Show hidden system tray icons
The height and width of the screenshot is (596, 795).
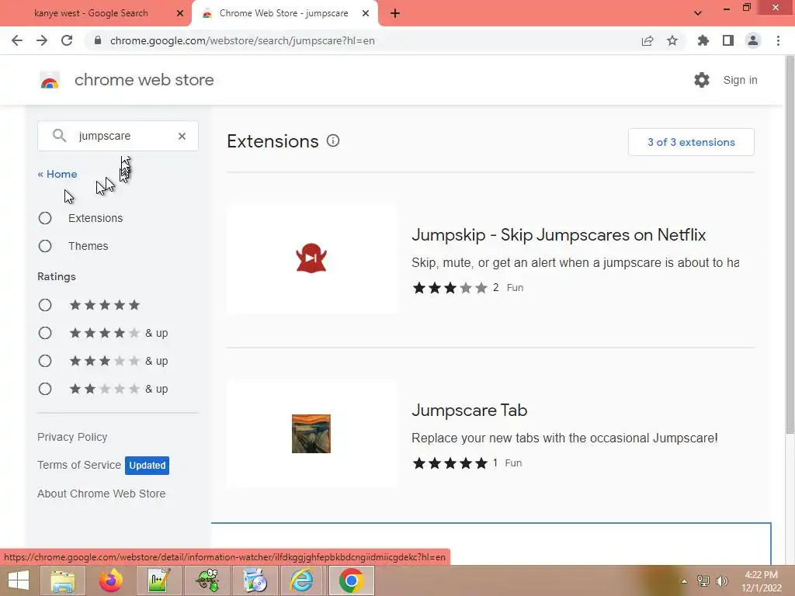[x=685, y=580]
